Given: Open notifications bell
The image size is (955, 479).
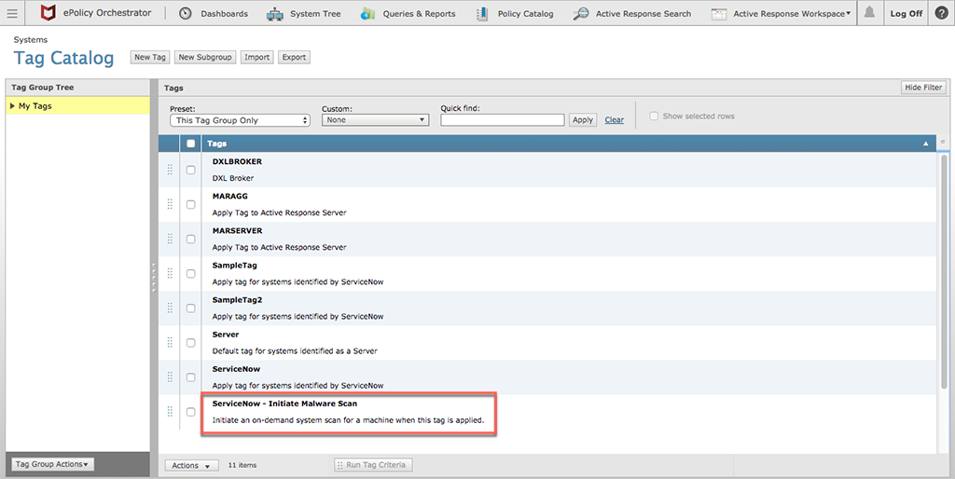Looking at the screenshot, I should coord(870,13).
